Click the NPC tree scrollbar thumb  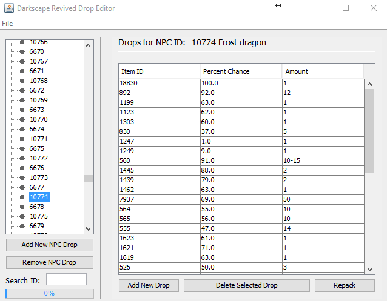88,178
